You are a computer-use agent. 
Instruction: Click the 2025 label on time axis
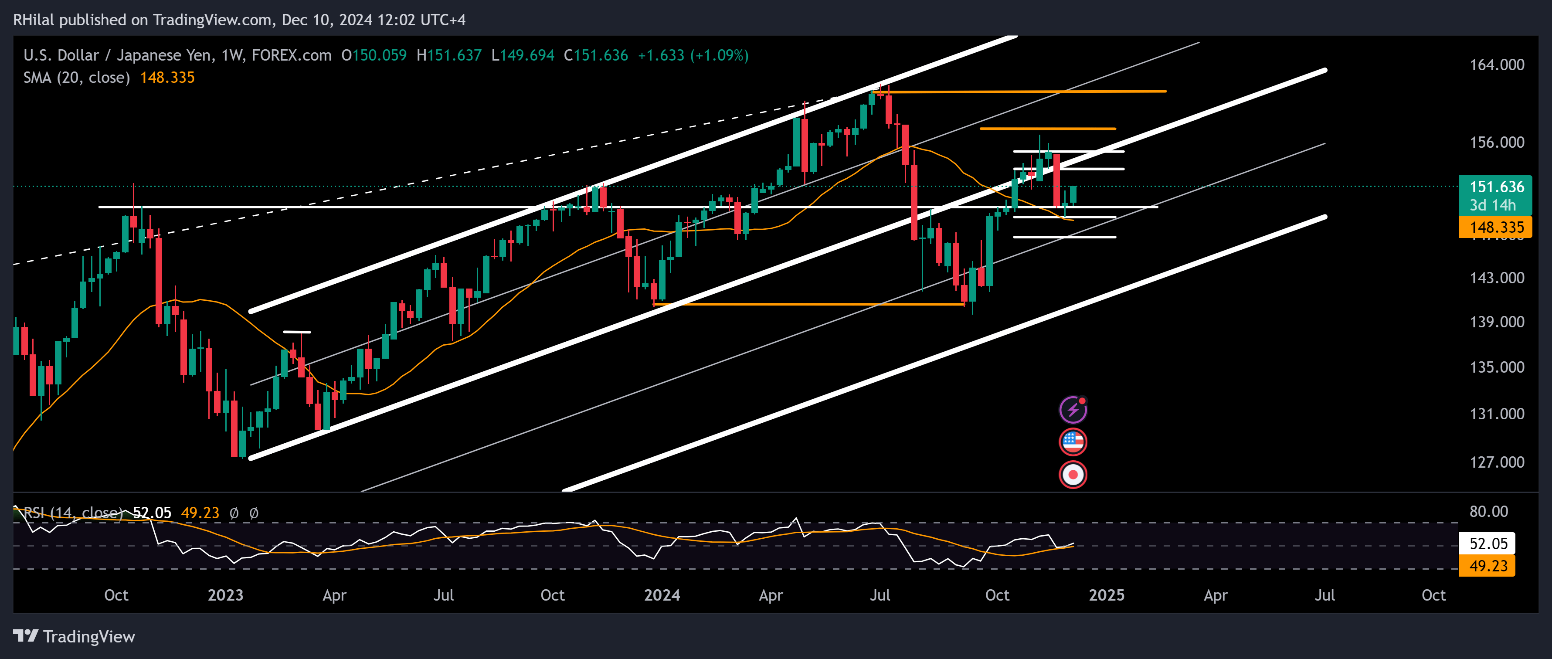(1106, 595)
